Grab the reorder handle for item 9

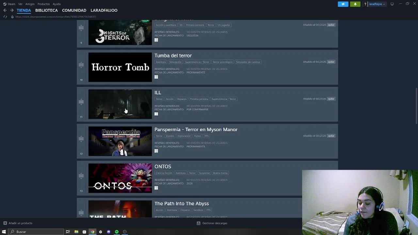point(81,28)
